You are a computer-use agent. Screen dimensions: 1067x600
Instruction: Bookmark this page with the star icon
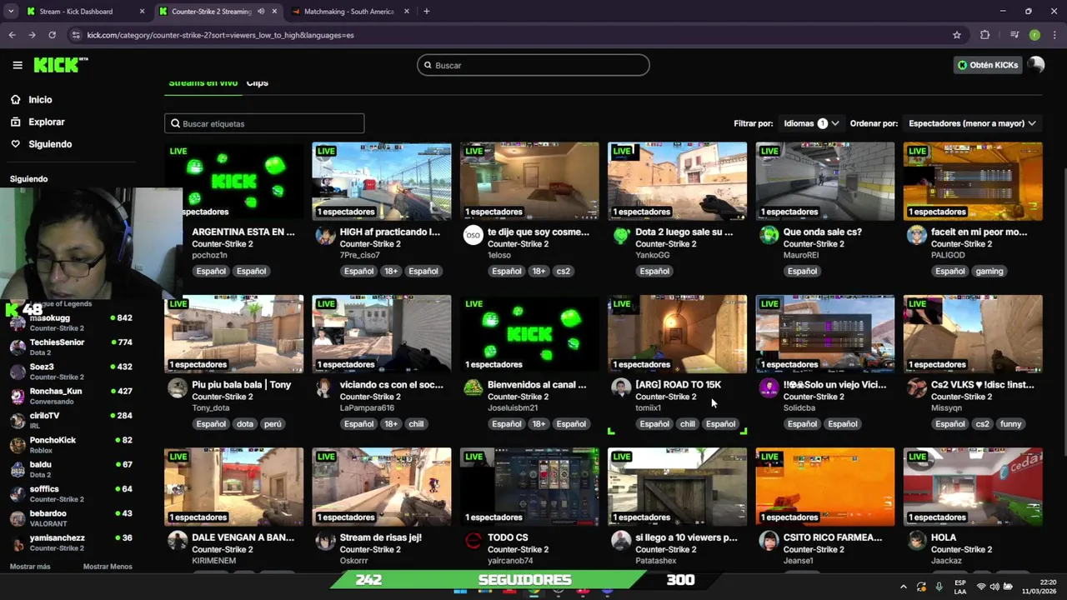(x=957, y=35)
